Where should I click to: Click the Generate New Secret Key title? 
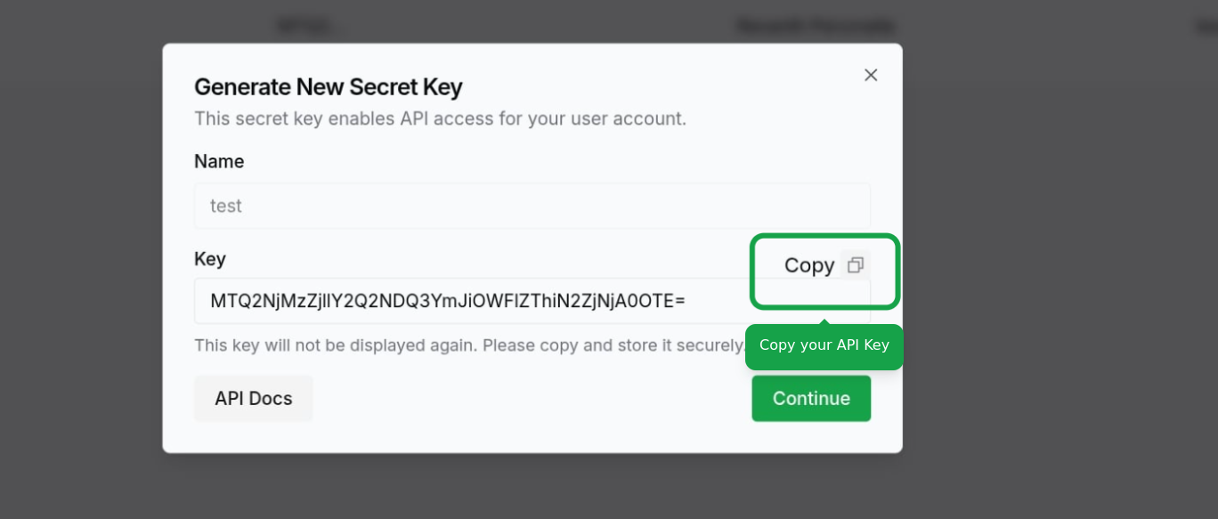click(x=328, y=86)
